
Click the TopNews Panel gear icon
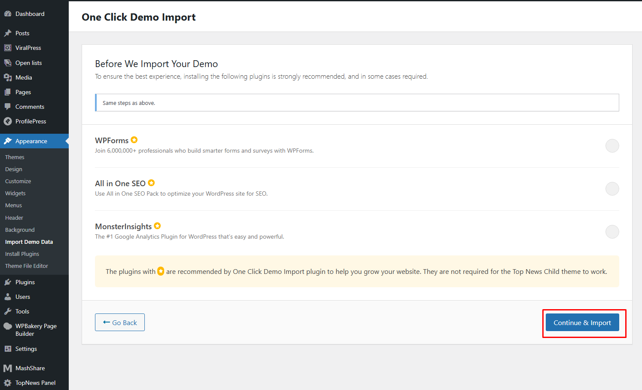(8, 383)
